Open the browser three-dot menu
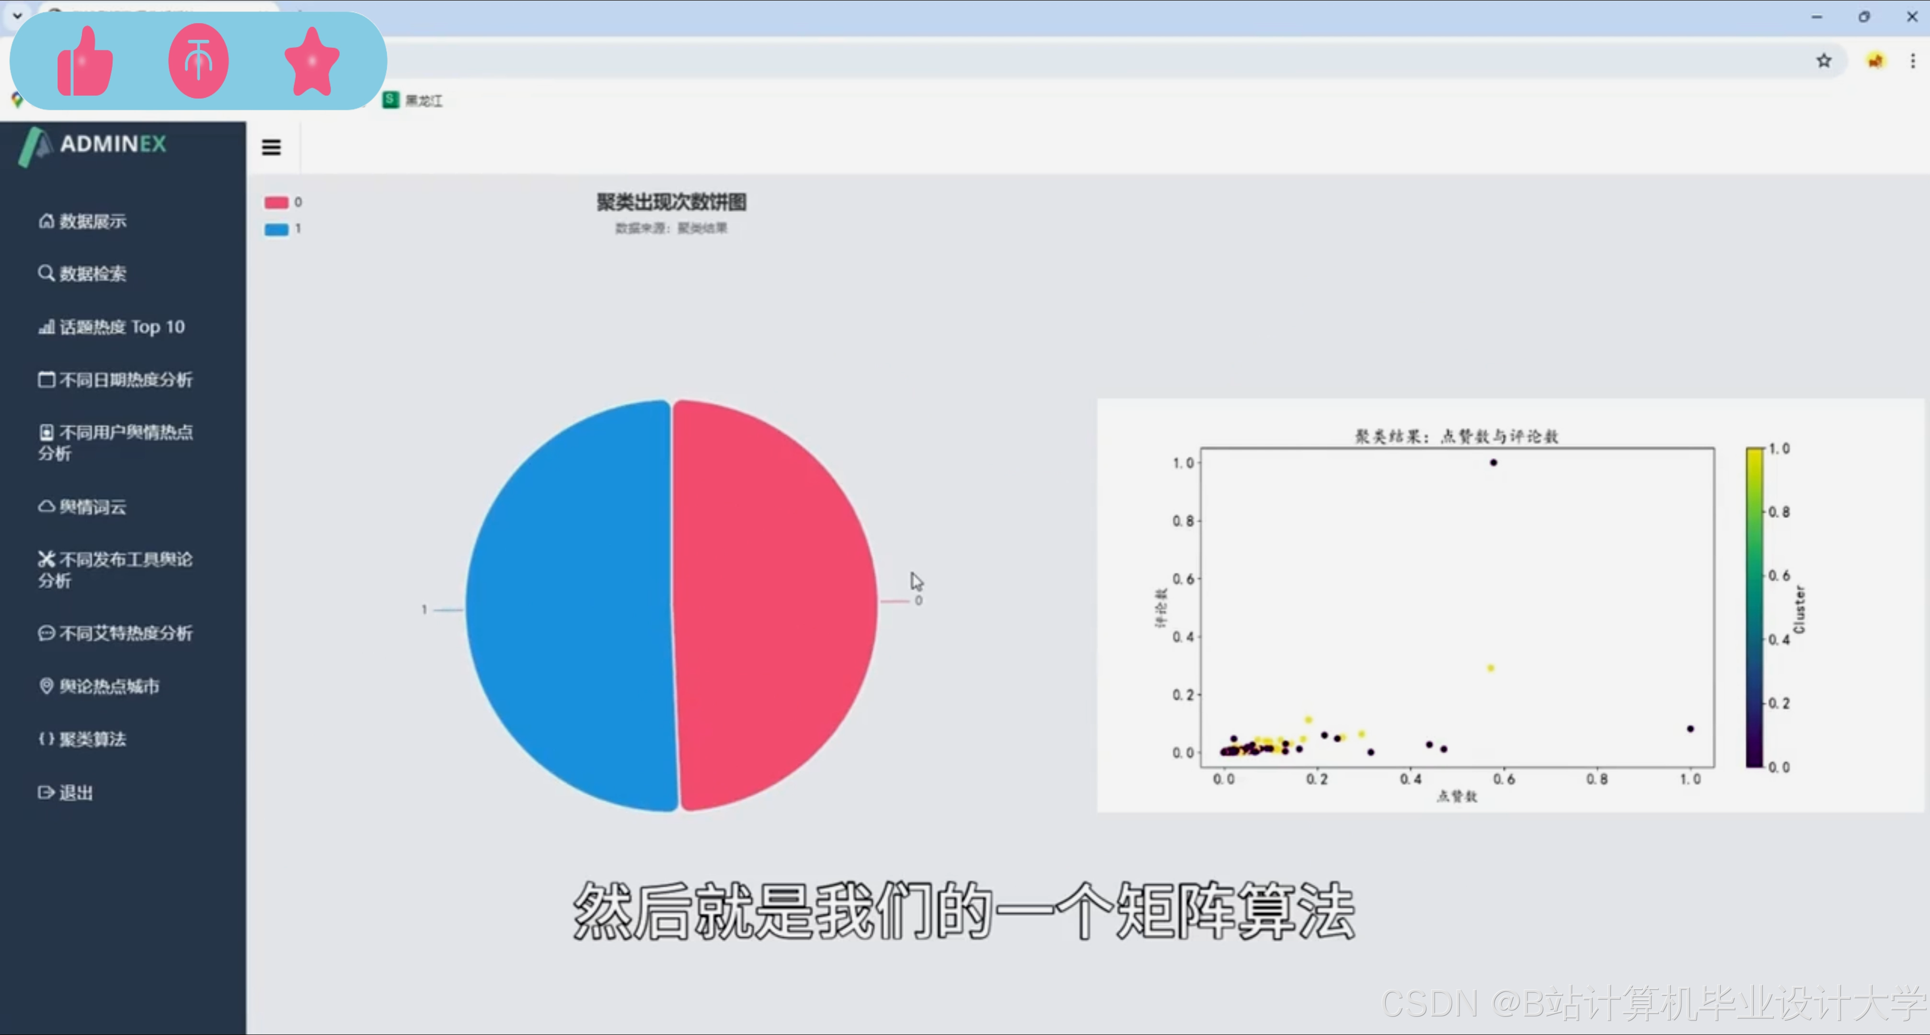 (x=1913, y=61)
